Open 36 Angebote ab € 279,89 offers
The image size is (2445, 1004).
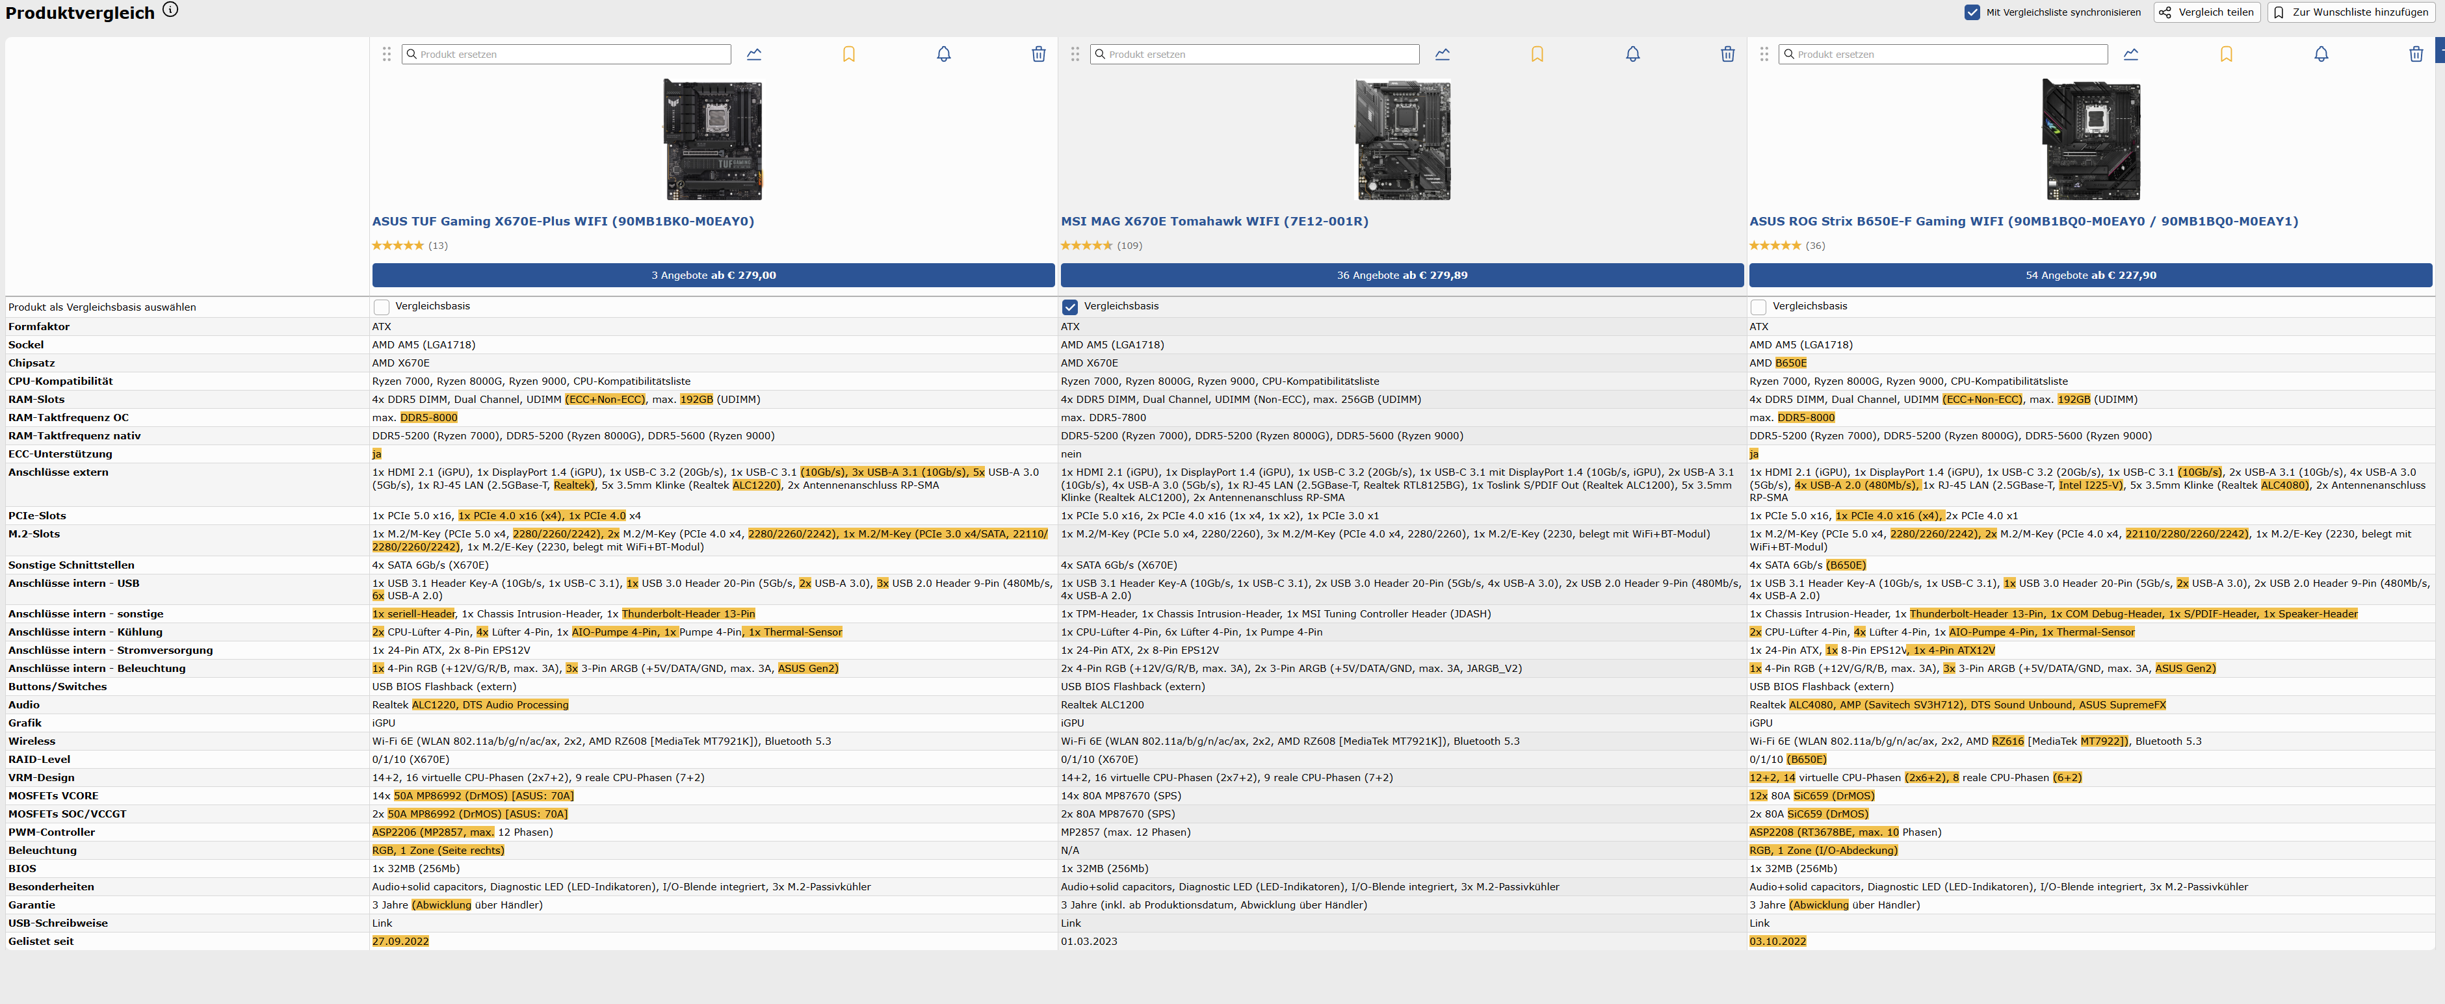click(x=1402, y=275)
